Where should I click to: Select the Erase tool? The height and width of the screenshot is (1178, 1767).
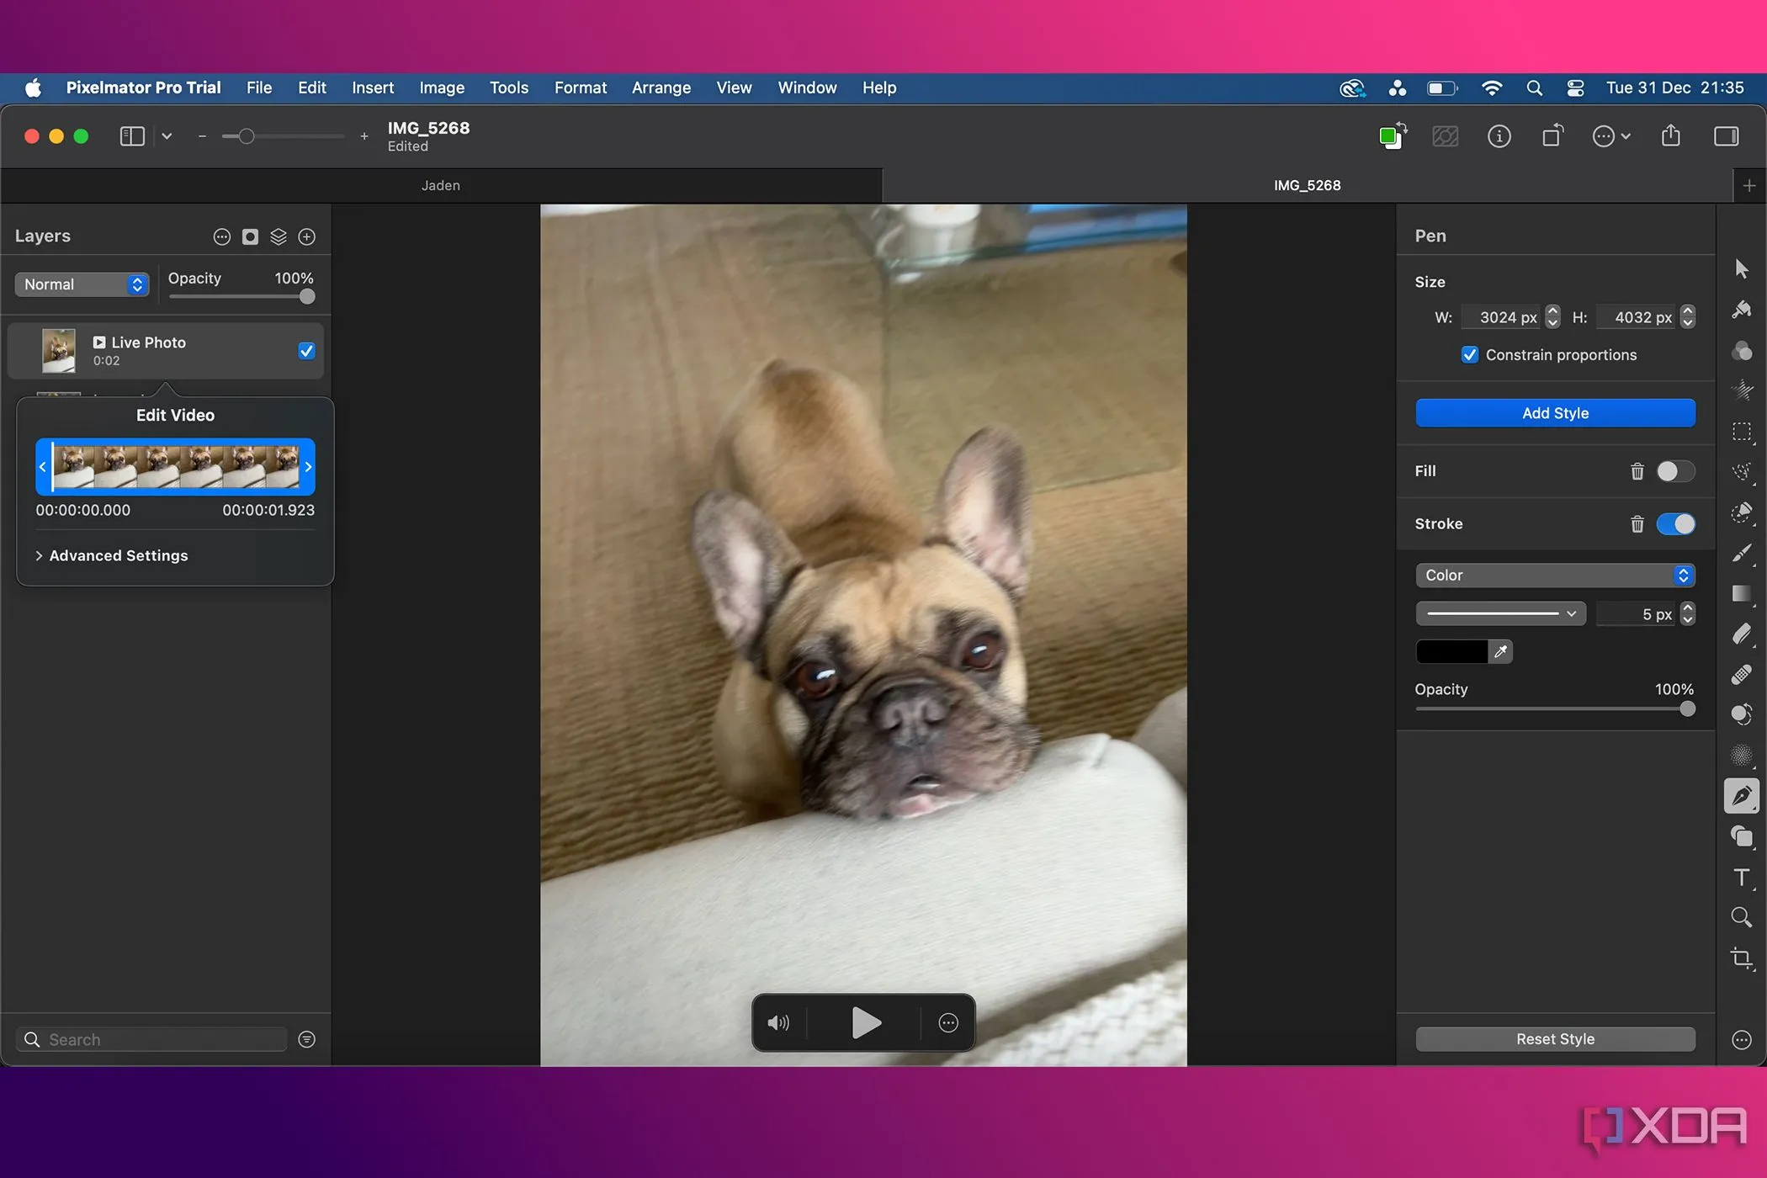coord(1742,634)
